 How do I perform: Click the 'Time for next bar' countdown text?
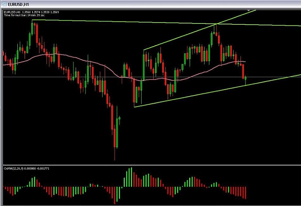click(24, 15)
